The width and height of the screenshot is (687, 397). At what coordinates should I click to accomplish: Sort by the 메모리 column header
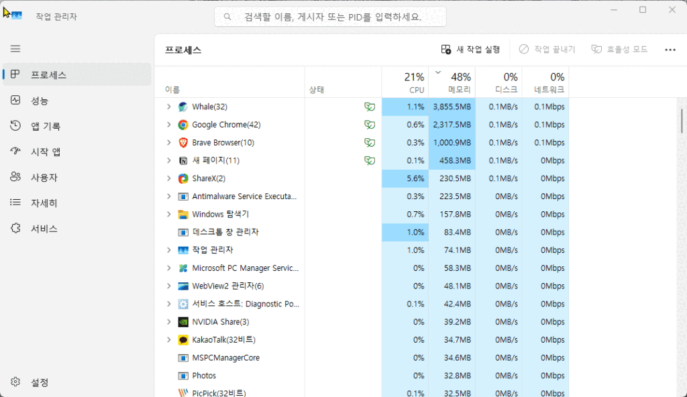(452, 82)
